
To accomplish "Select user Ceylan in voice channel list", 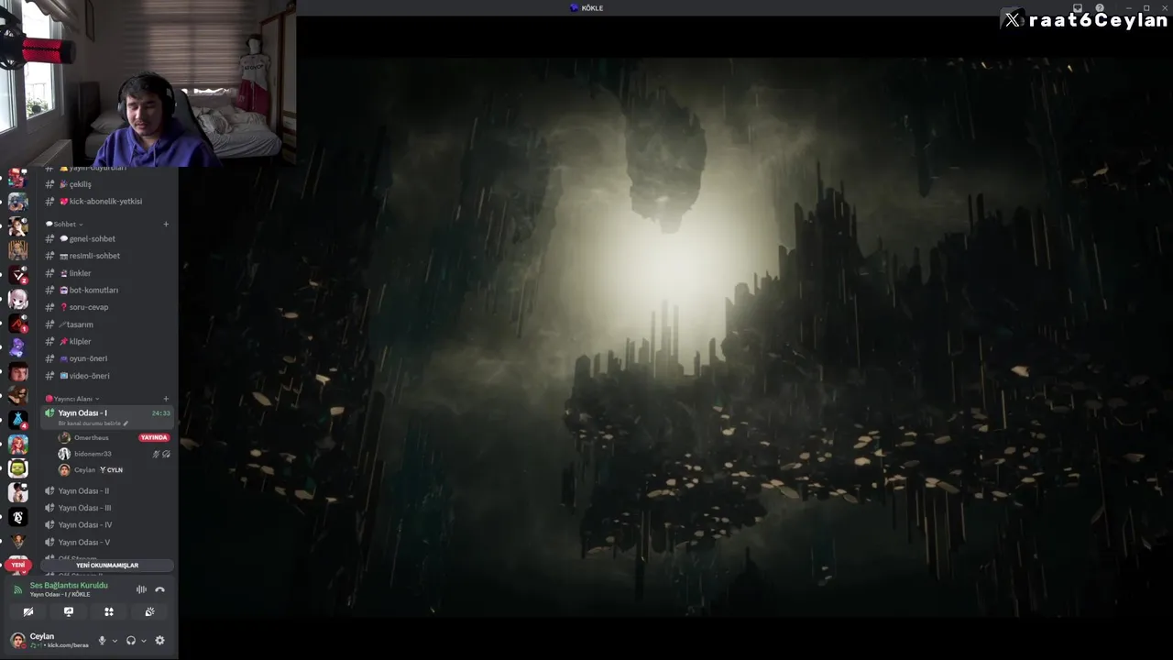I will click(84, 470).
